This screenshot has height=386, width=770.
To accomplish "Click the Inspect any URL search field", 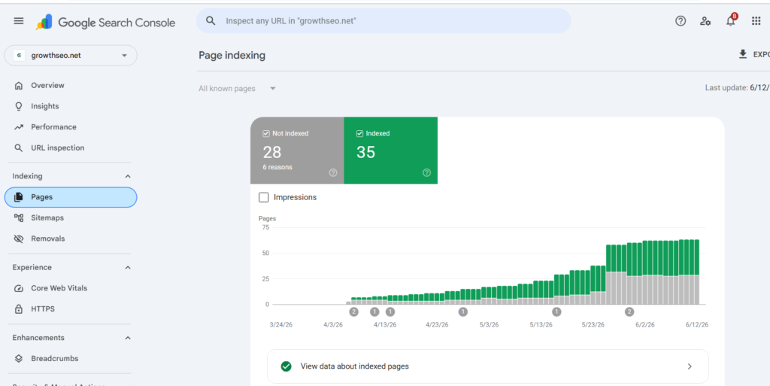I will pos(383,21).
